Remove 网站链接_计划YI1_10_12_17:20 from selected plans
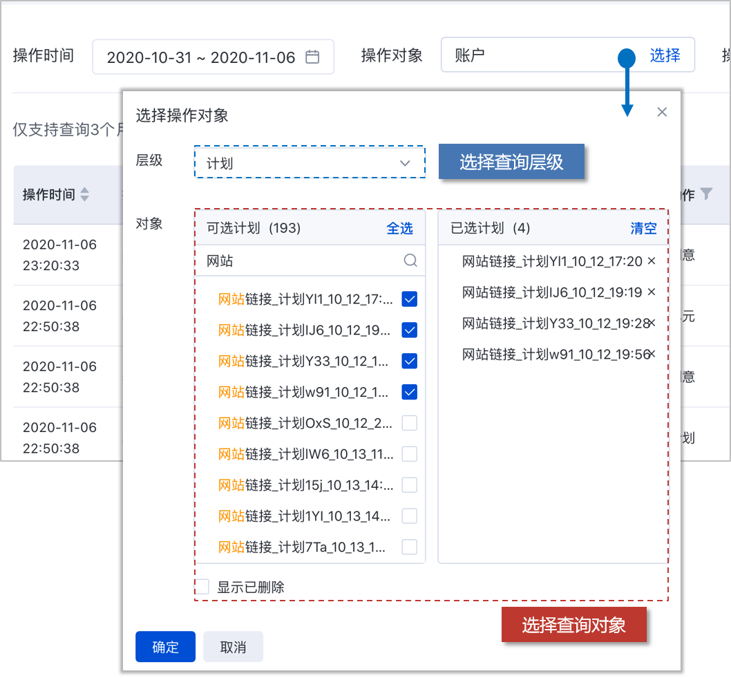The image size is (731, 678). tap(651, 261)
